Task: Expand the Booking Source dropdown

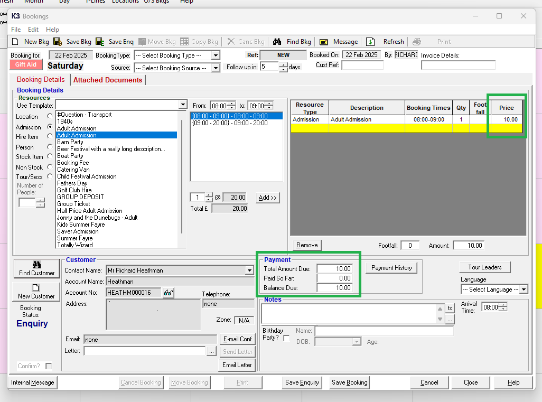Action: (x=216, y=68)
